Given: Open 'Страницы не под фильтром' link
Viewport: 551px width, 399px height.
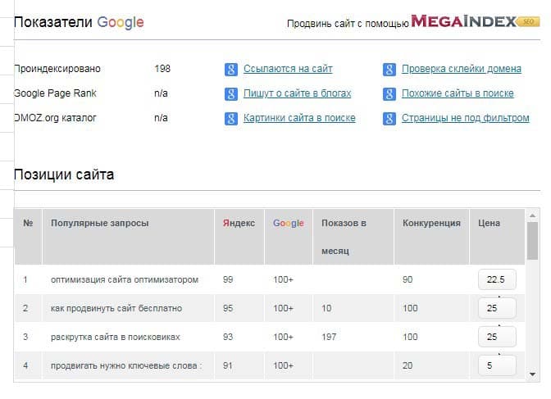Looking at the screenshot, I should [x=465, y=119].
